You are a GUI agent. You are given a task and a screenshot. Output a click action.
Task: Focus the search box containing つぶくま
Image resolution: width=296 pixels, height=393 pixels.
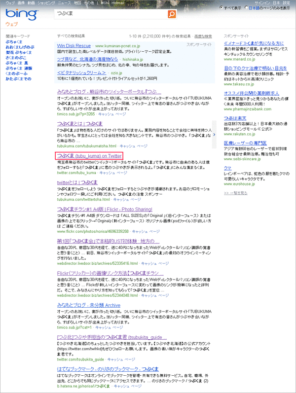click(111, 14)
